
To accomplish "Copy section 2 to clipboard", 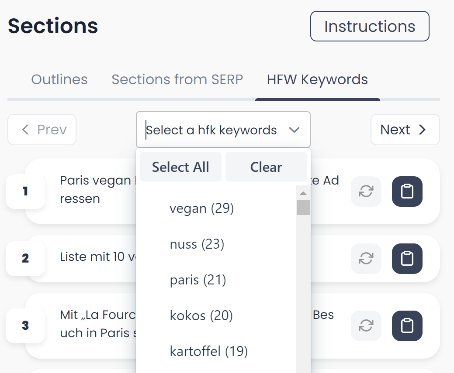I will [x=407, y=259].
